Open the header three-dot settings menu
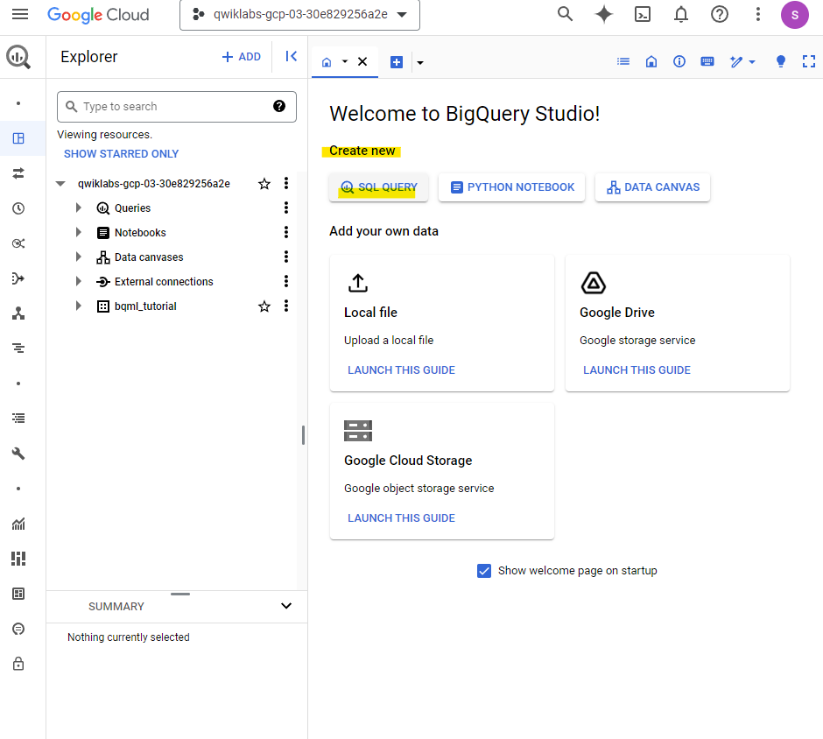The height and width of the screenshot is (739, 823). pyautogui.click(x=757, y=14)
